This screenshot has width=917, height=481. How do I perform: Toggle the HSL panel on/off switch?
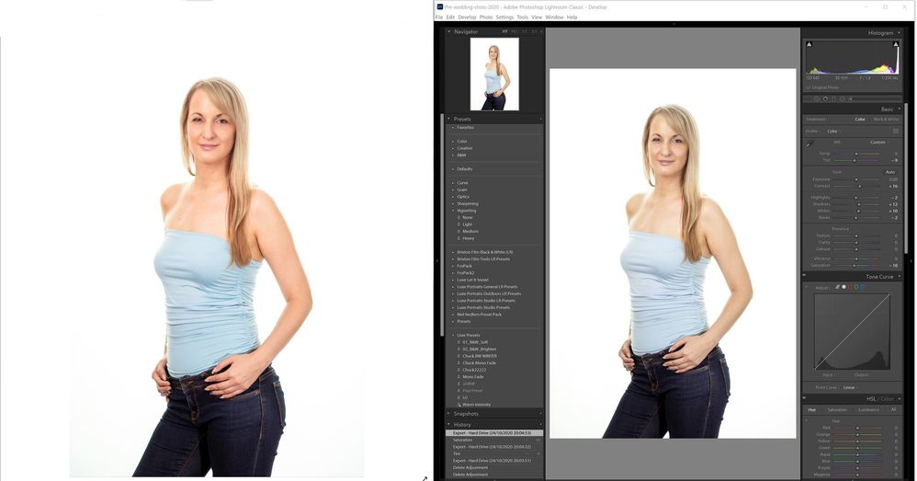click(x=804, y=398)
